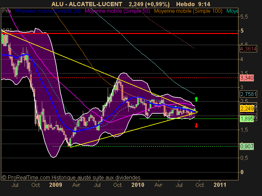
Task: Click the red down arrow marker
Action: click(x=196, y=125)
